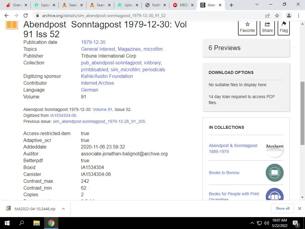Image resolution: width=305 pixels, height=229 pixels.
Task: Switch to second Search tab
Action: tap(97, 5)
